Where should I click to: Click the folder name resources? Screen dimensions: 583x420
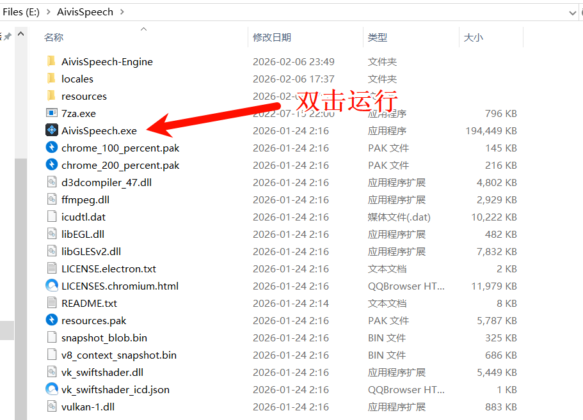click(84, 96)
